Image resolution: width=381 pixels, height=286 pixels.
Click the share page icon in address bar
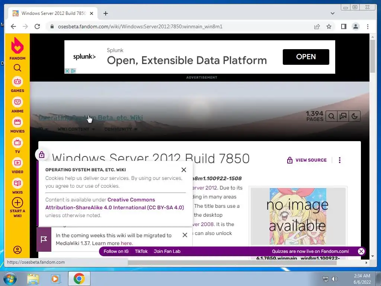click(317, 26)
